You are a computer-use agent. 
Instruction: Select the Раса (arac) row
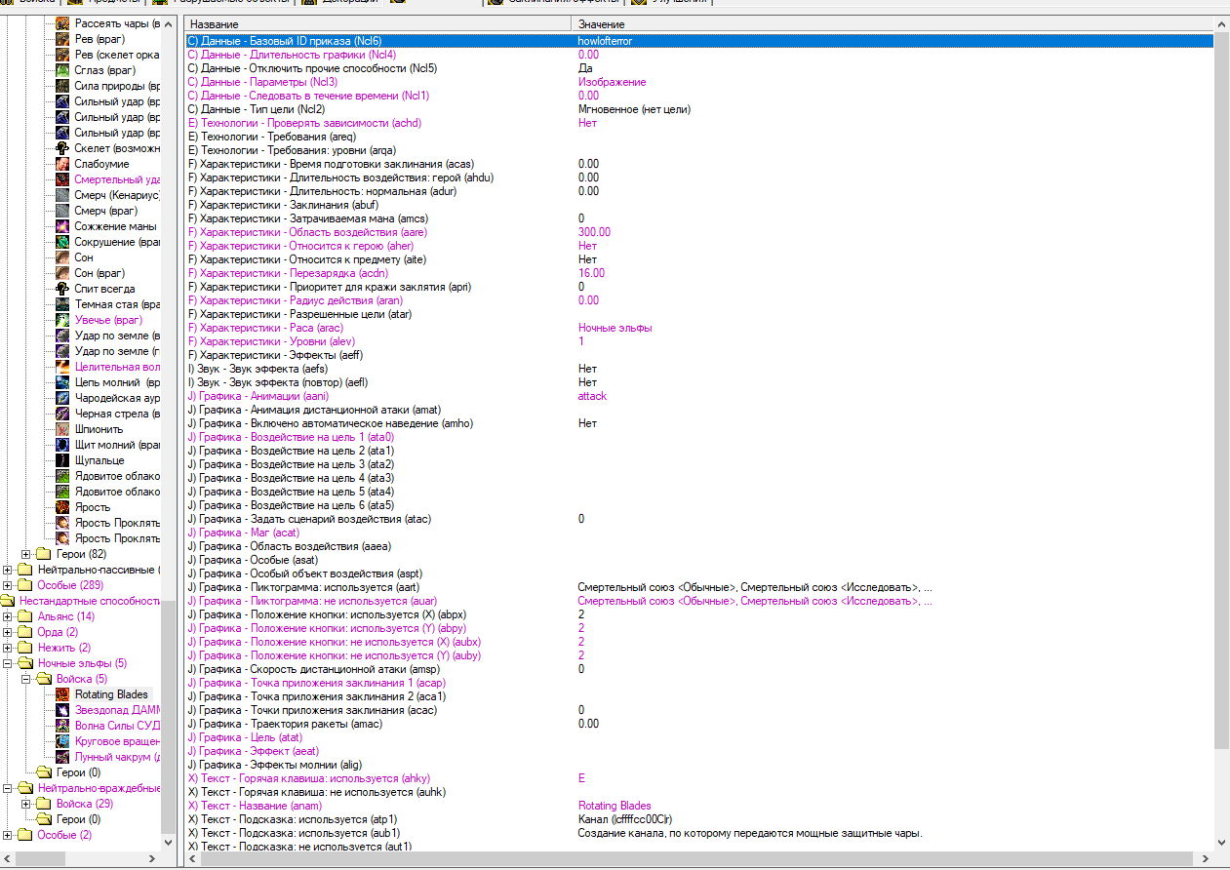click(699, 328)
